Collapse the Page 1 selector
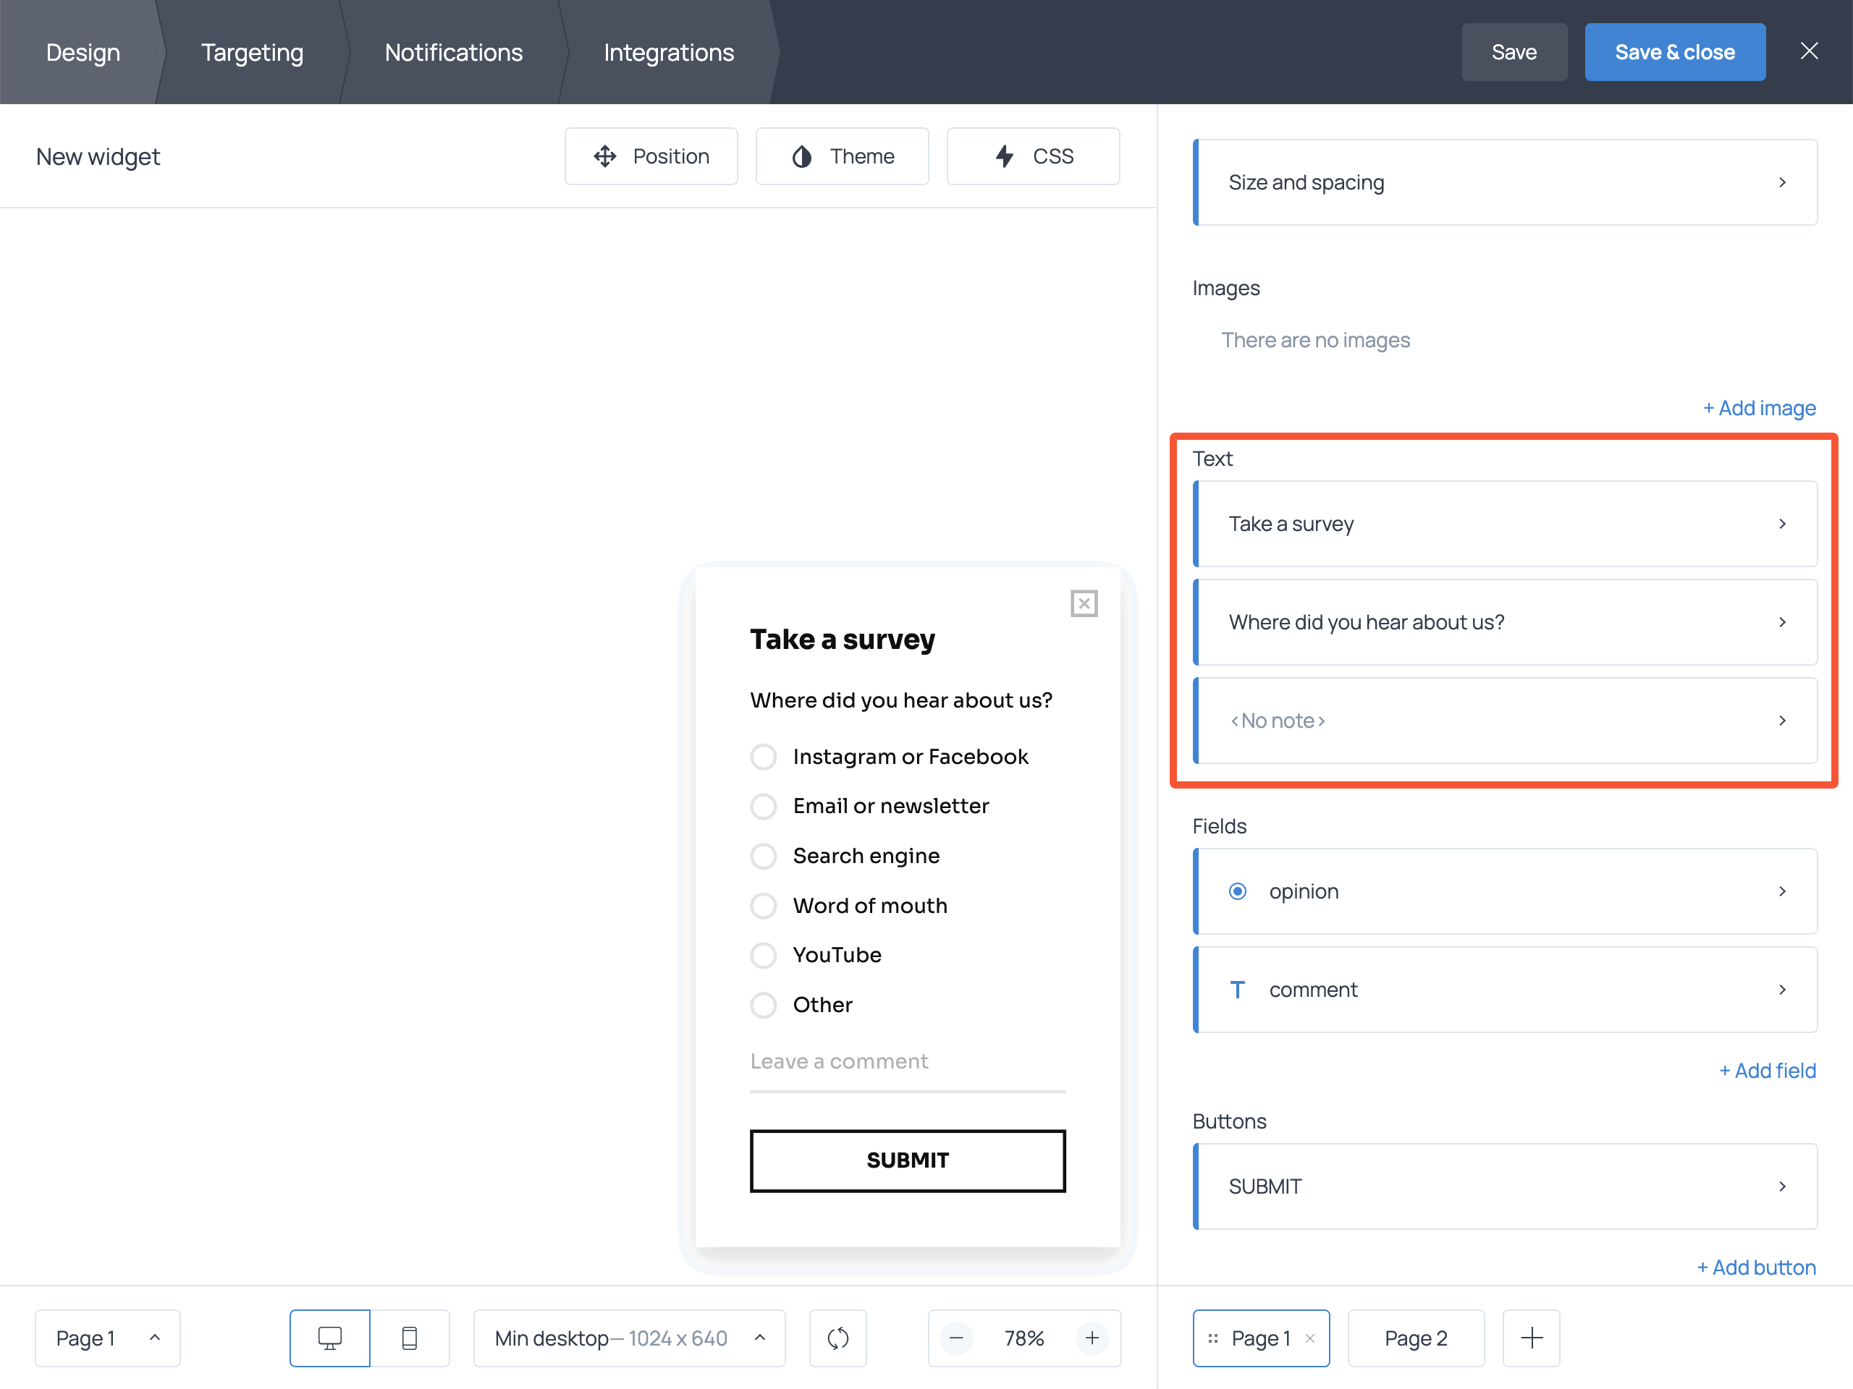Image resolution: width=1853 pixels, height=1389 pixels. (155, 1337)
